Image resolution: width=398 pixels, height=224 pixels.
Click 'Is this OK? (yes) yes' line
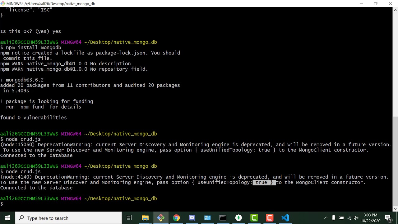point(30,31)
